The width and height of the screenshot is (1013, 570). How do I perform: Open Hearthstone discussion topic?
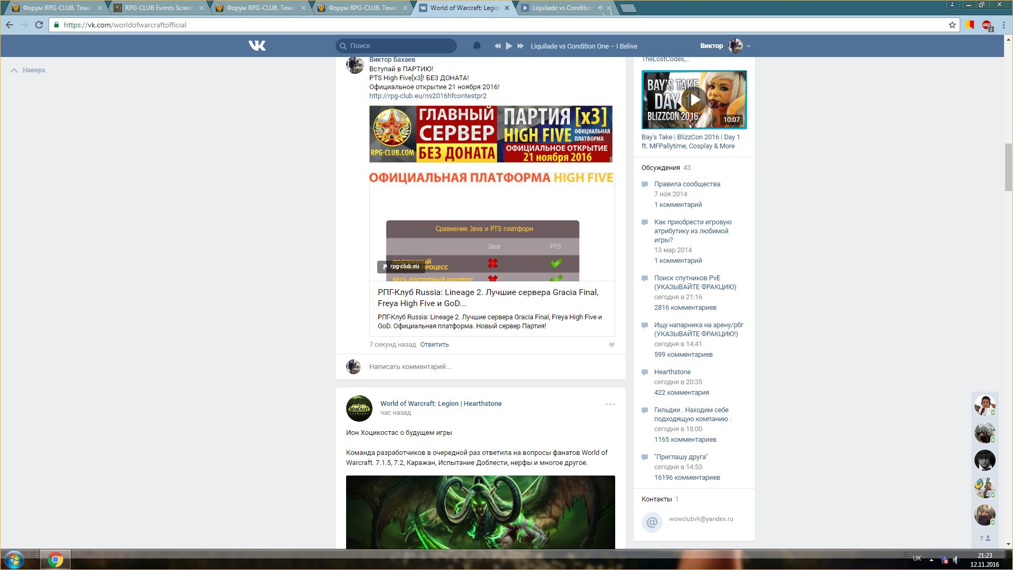672,372
